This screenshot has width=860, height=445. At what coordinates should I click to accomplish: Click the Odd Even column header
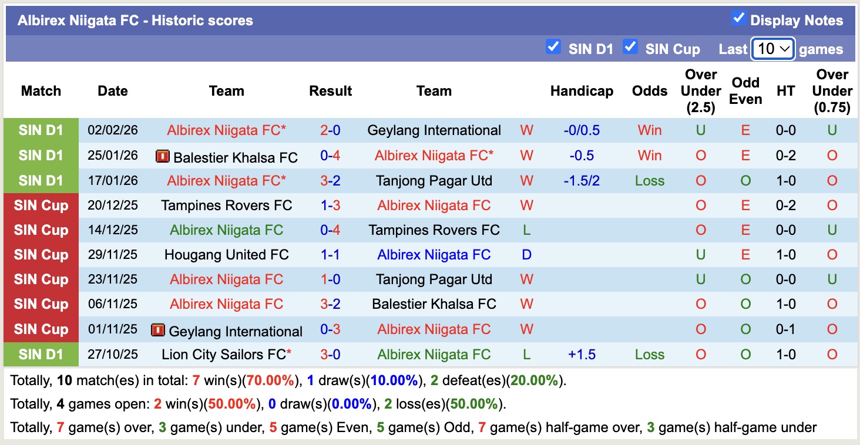point(745,91)
